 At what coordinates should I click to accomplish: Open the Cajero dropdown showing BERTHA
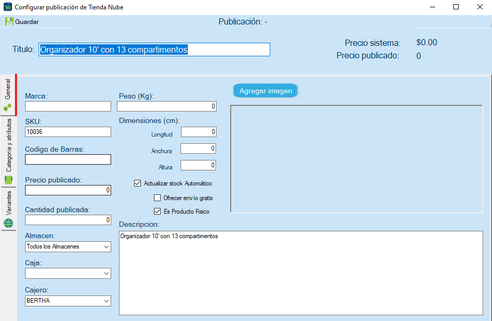coord(68,301)
